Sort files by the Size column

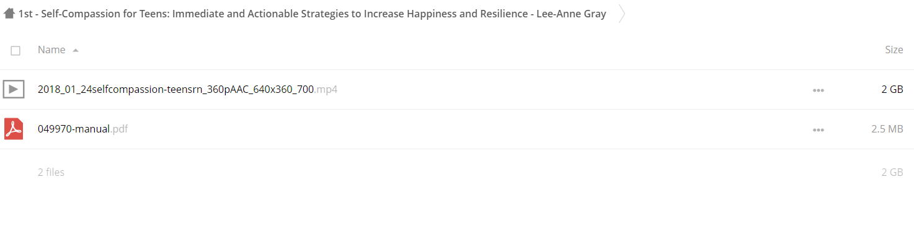click(894, 50)
